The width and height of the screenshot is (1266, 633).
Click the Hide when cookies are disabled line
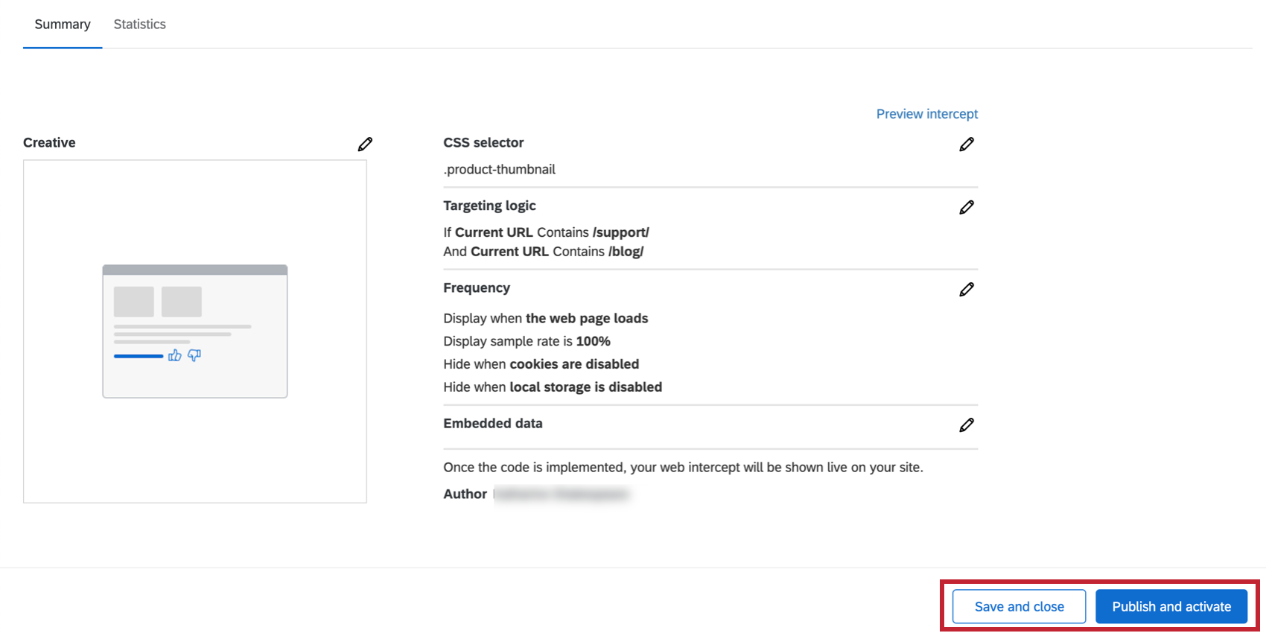coord(541,364)
